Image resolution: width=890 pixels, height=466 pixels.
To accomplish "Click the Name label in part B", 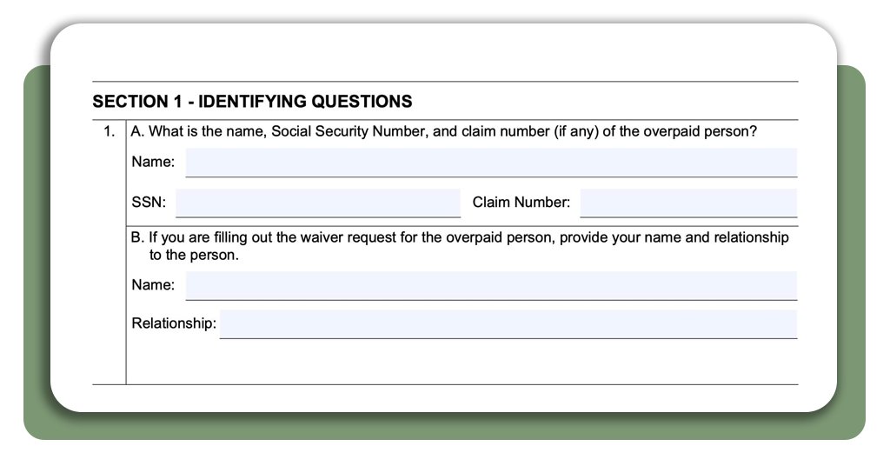I will (153, 285).
